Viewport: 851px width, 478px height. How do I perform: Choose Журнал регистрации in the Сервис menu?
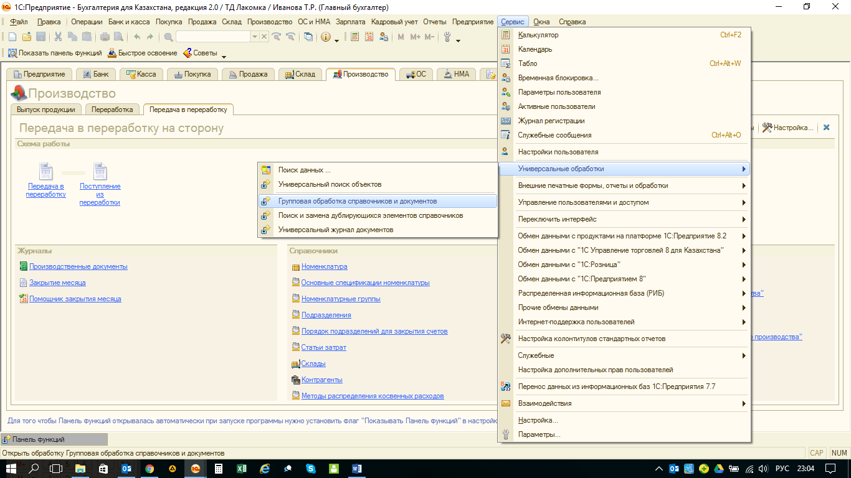point(624,121)
